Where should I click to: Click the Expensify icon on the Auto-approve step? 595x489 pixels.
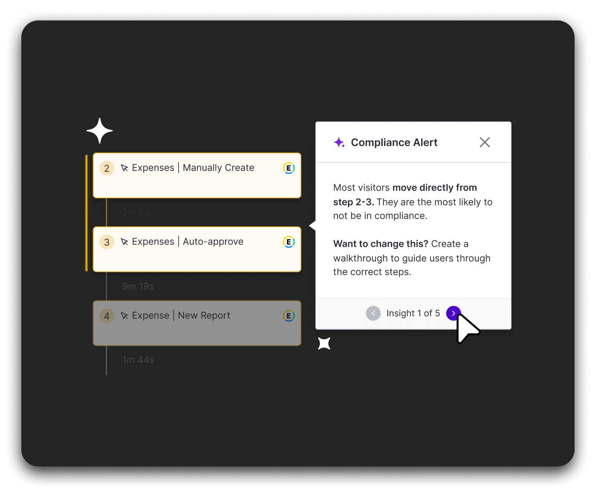pos(289,242)
